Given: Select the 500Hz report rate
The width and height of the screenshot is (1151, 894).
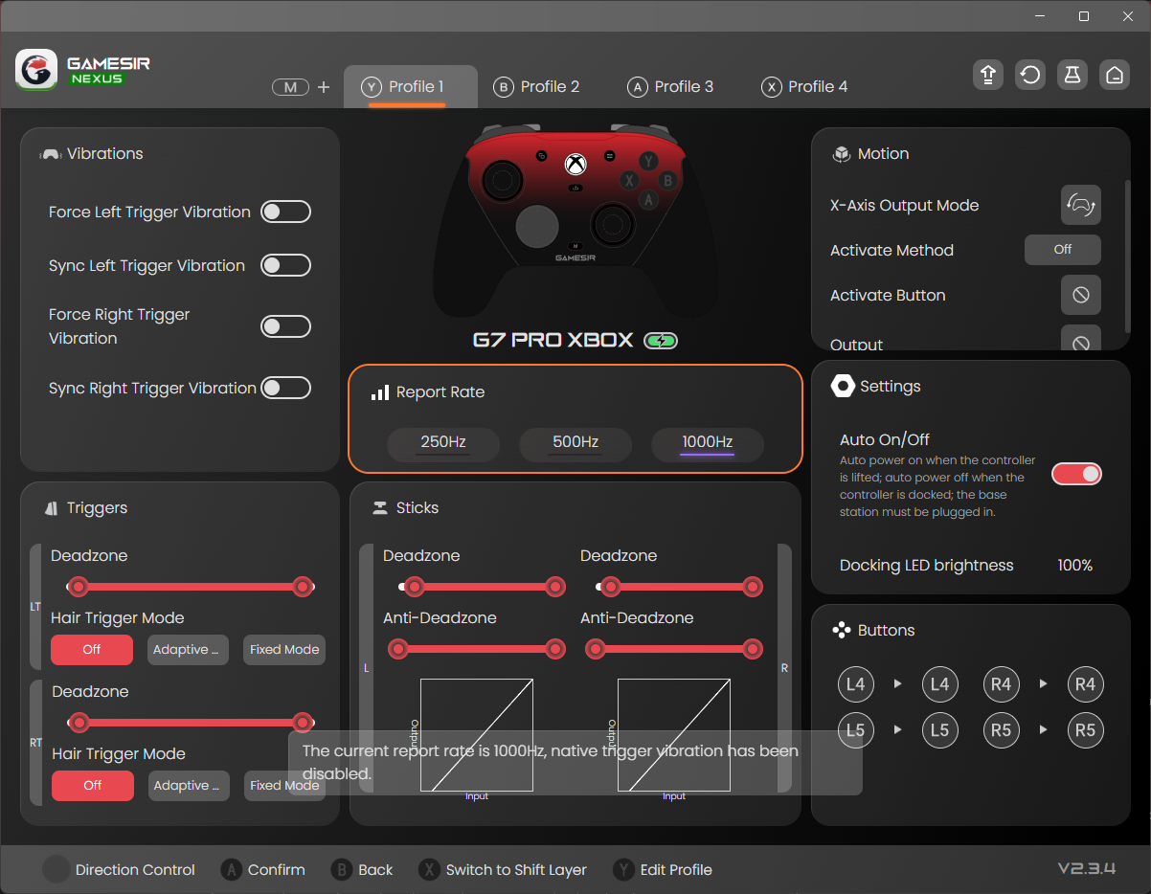Looking at the screenshot, I should [575, 442].
